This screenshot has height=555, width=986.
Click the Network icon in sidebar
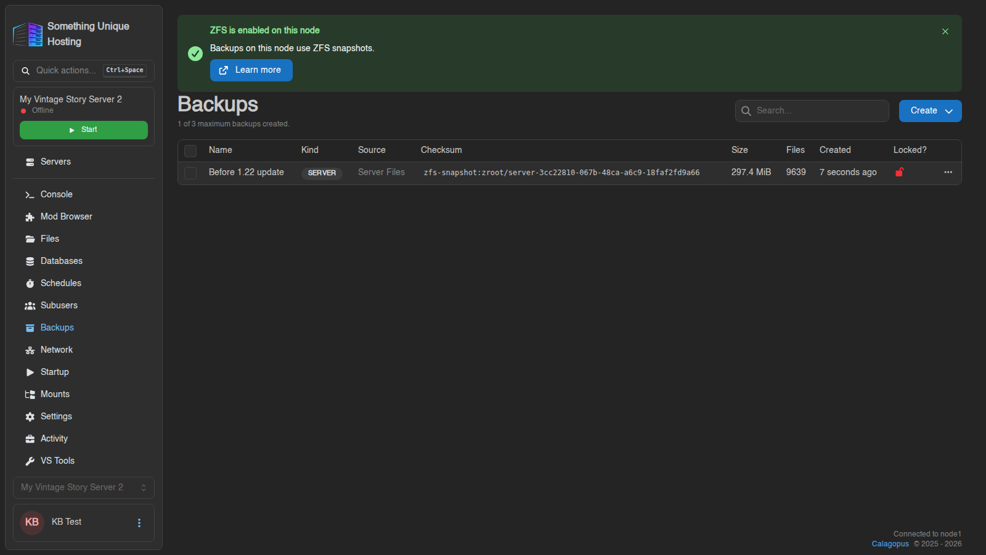pos(30,350)
